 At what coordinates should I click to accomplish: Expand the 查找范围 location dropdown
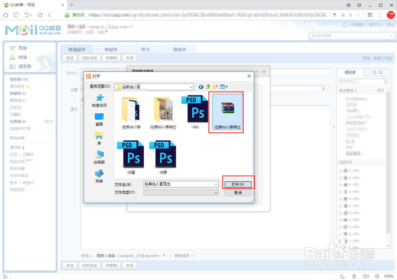coord(191,87)
